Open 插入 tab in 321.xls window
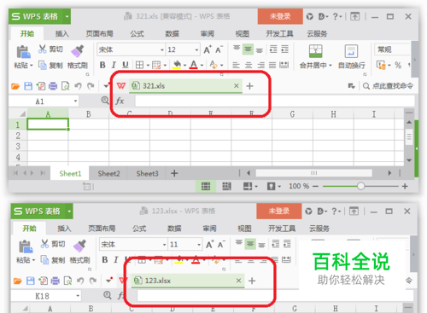The height and width of the screenshot is (313, 427). coord(62,34)
